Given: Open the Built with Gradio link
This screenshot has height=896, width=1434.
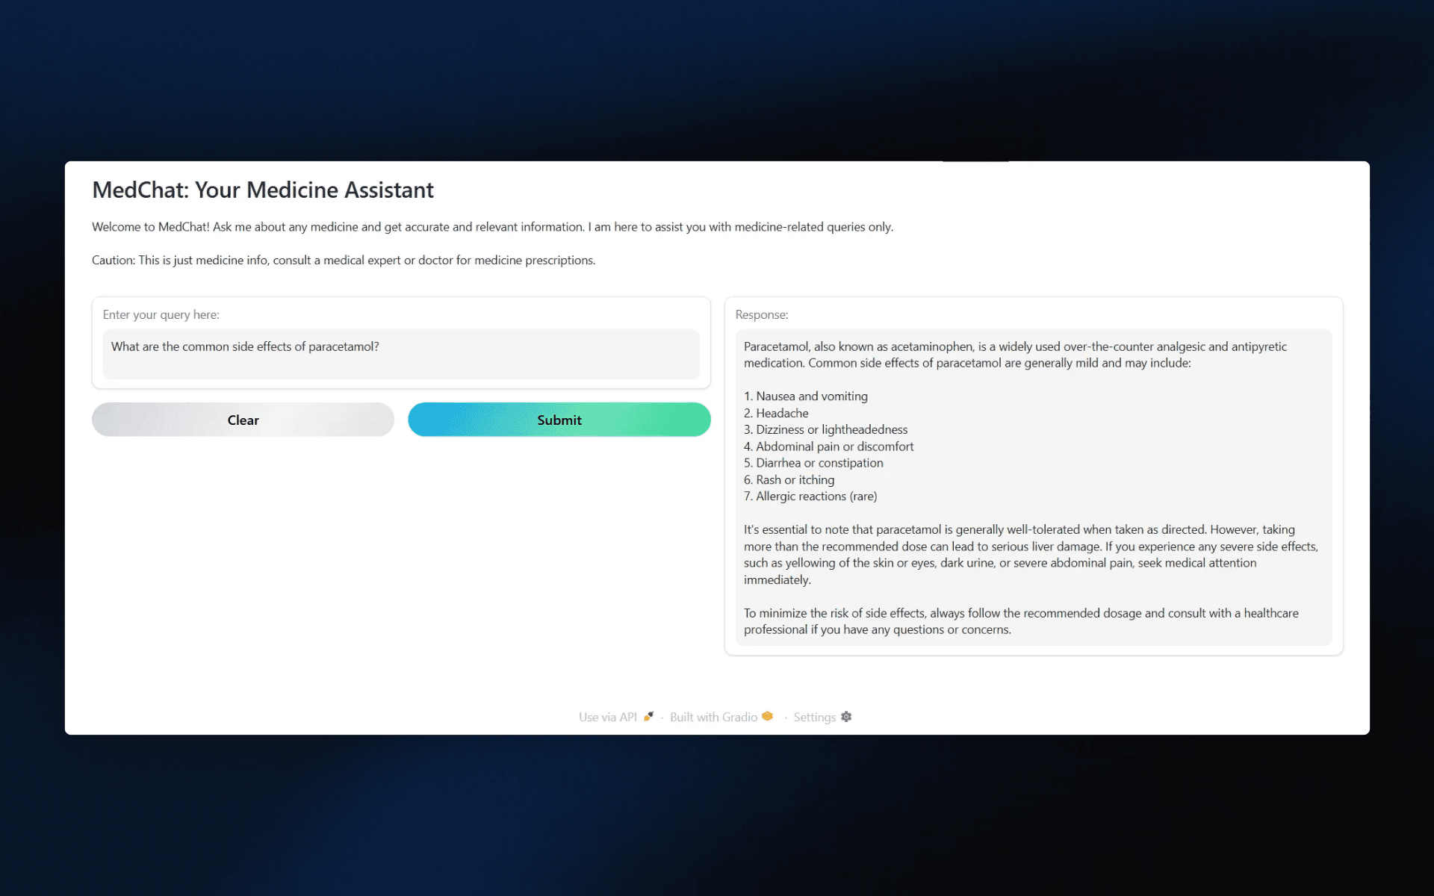Looking at the screenshot, I should pyautogui.click(x=713, y=717).
